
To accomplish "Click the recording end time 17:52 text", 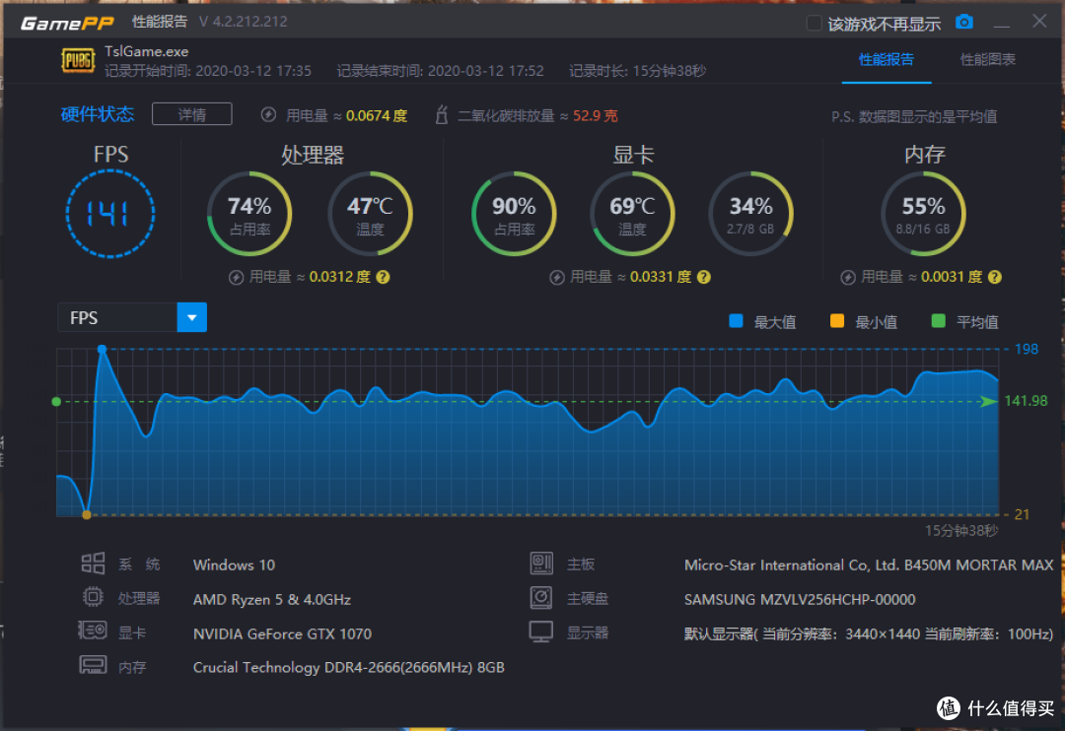I will (440, 71).
